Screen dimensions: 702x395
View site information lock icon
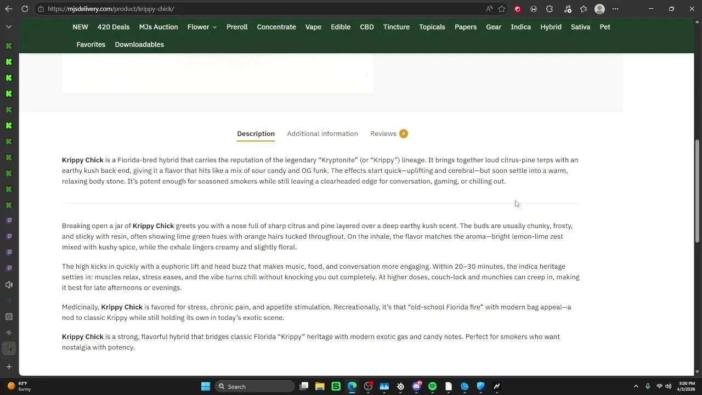coord(41,9)
